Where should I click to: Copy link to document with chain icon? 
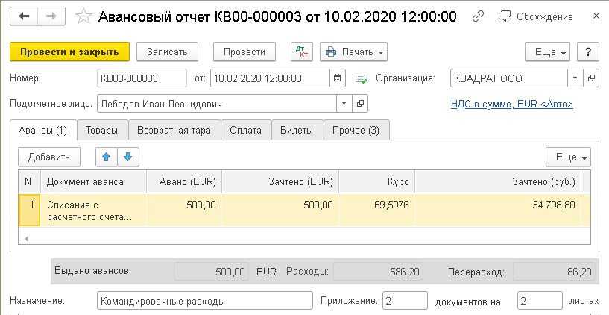[x=478, y=16]
